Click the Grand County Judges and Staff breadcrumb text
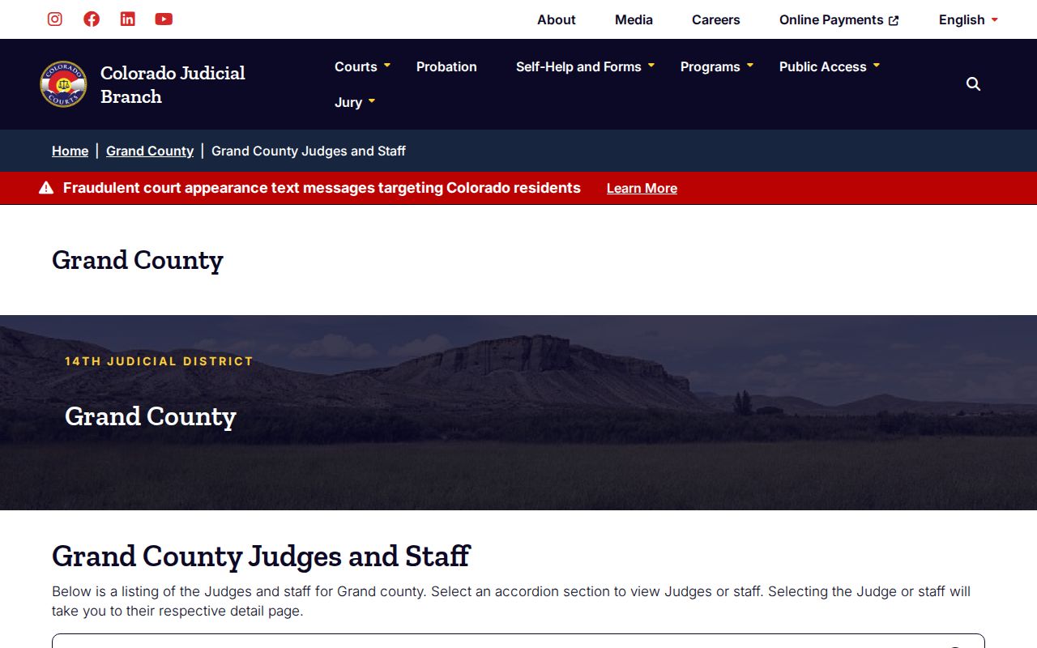The height and width of the screenshot is (648, 1037). (x=309, y=151)
